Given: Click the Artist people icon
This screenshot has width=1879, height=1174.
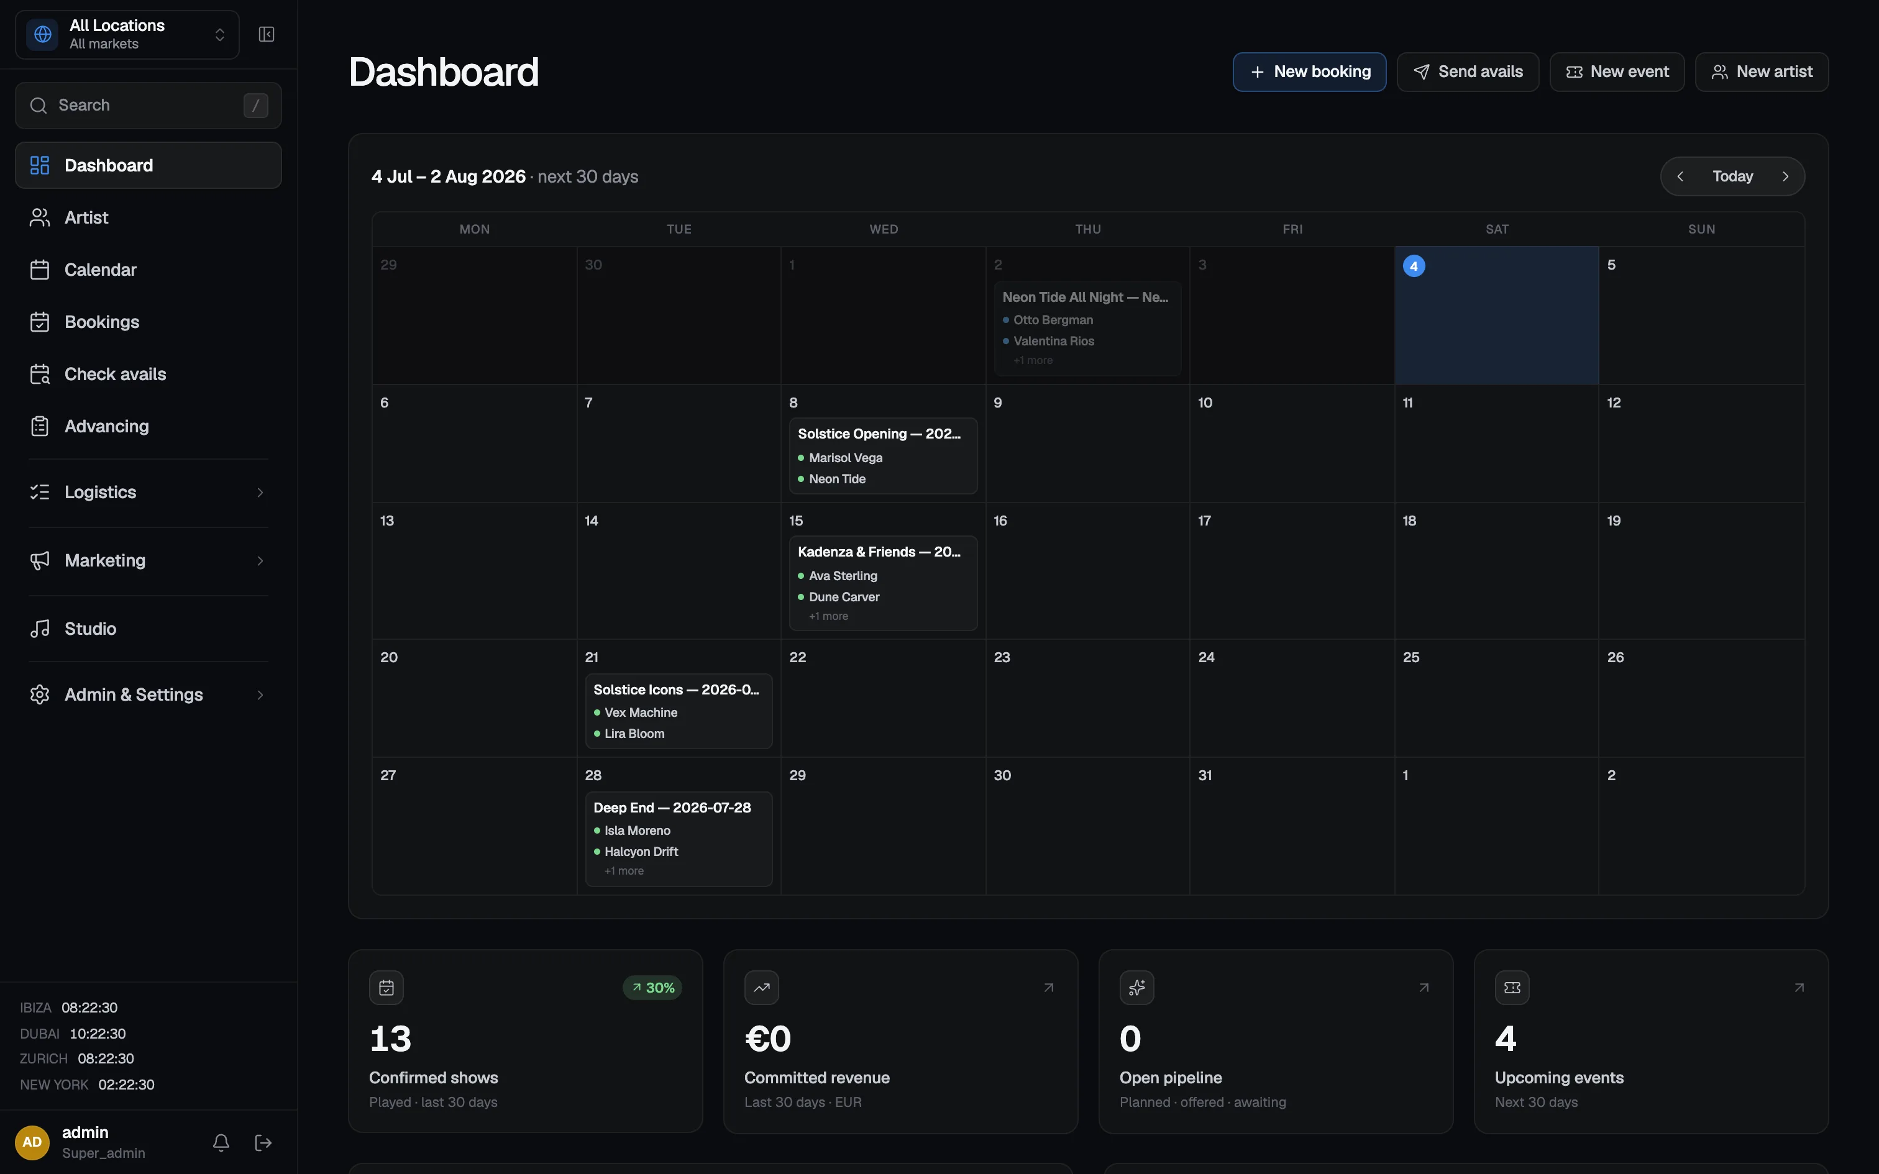Looking at the screenshot, I should coord(40,217).
